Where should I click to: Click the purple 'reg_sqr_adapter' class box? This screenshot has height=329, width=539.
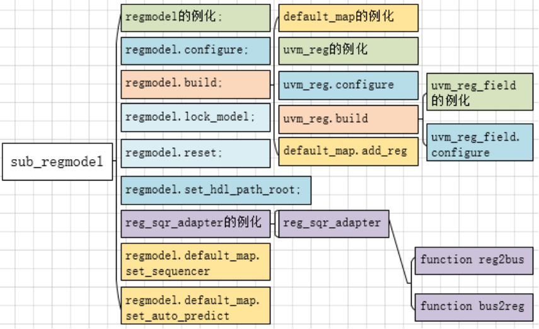point(333,224)
